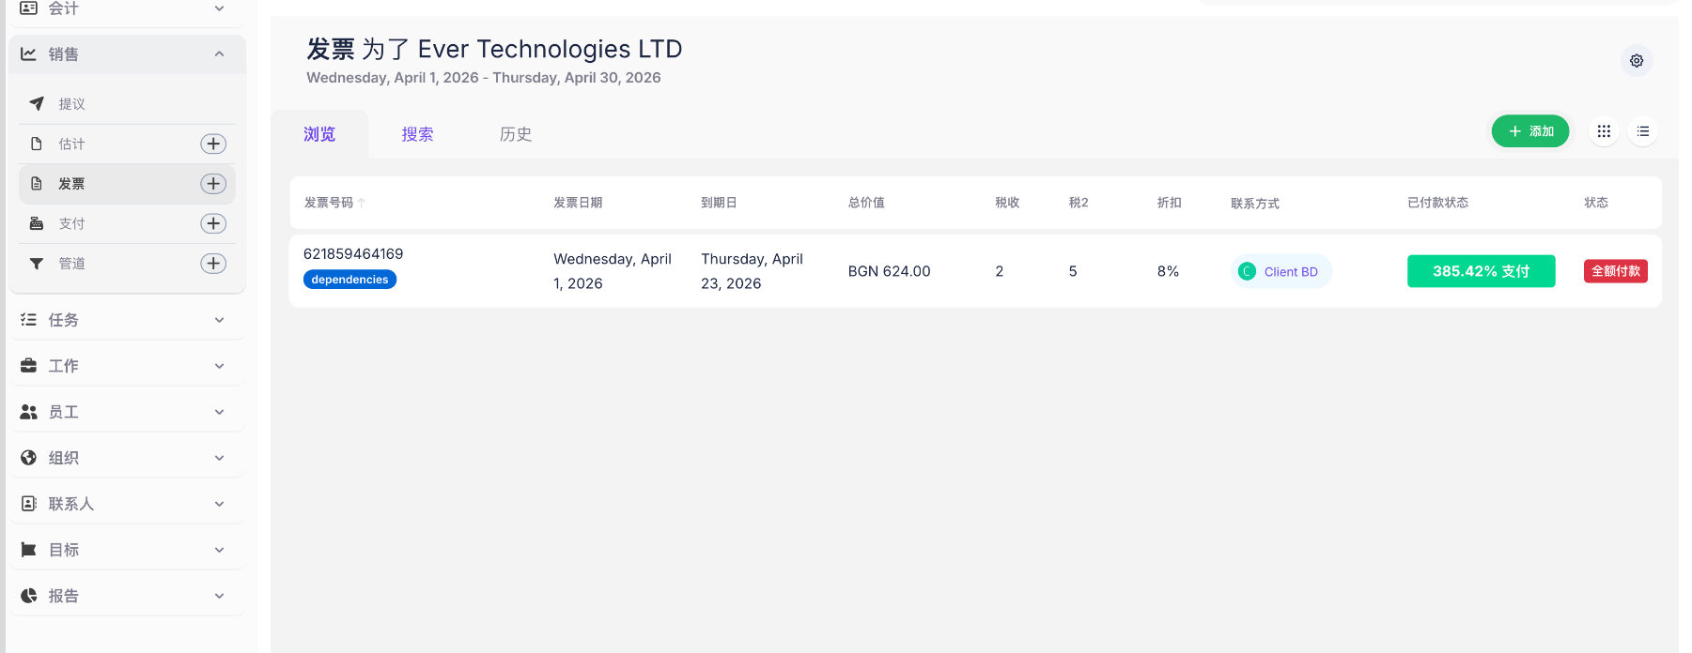Viewport: 1692px width, 653px height.
Task: Click the 385.42% 支付 status bar
Action: (1480, 271)
